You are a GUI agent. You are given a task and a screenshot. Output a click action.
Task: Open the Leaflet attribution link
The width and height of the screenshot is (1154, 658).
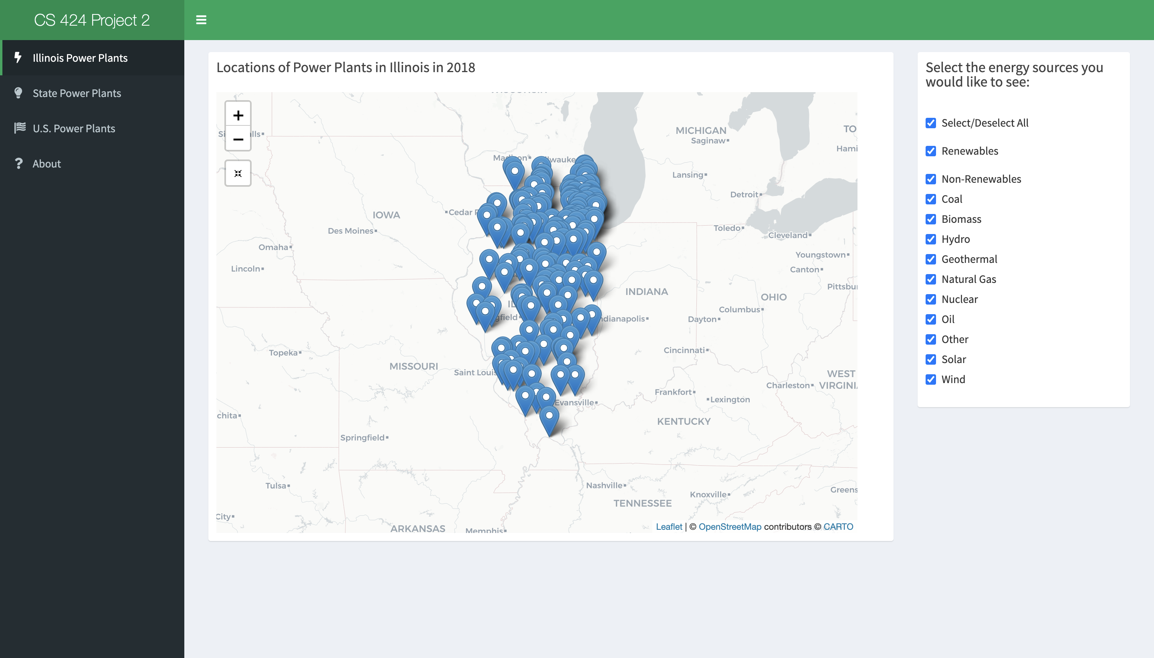[669, 527]
